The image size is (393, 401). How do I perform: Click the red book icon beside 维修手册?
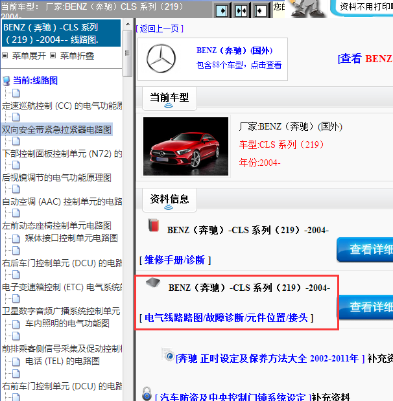coord(154,225)
